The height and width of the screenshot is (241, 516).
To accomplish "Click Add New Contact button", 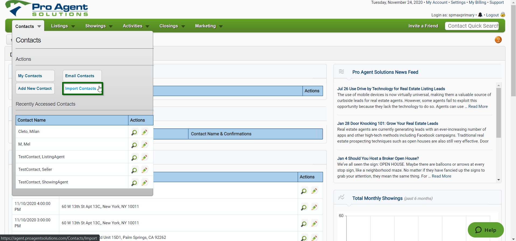I will [35, 88].
